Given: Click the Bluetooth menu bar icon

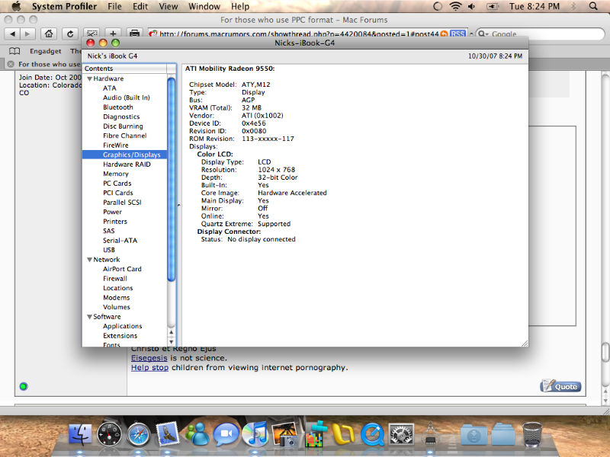Looking at the screenshot, I should tap(573, 6).
